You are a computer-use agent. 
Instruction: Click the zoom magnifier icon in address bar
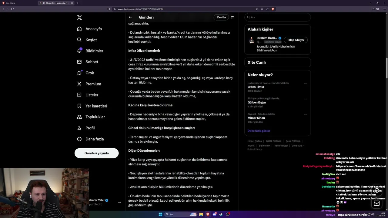(x=262, y=9)
